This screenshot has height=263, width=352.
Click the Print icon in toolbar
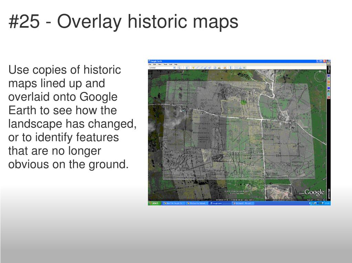click(241, 68)
